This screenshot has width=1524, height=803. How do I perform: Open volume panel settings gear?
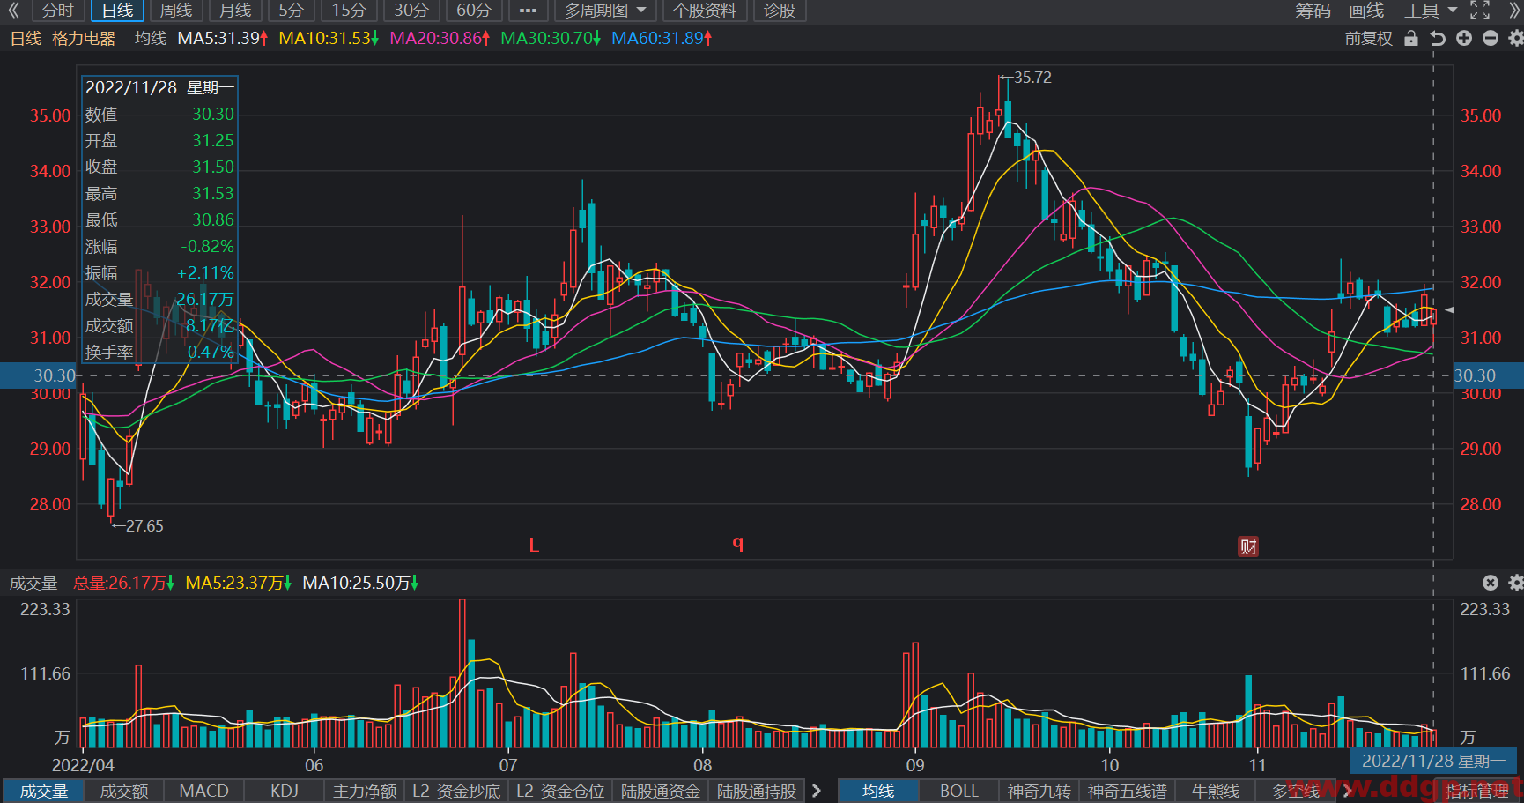pyautogui.click(x=1515, y=583)
